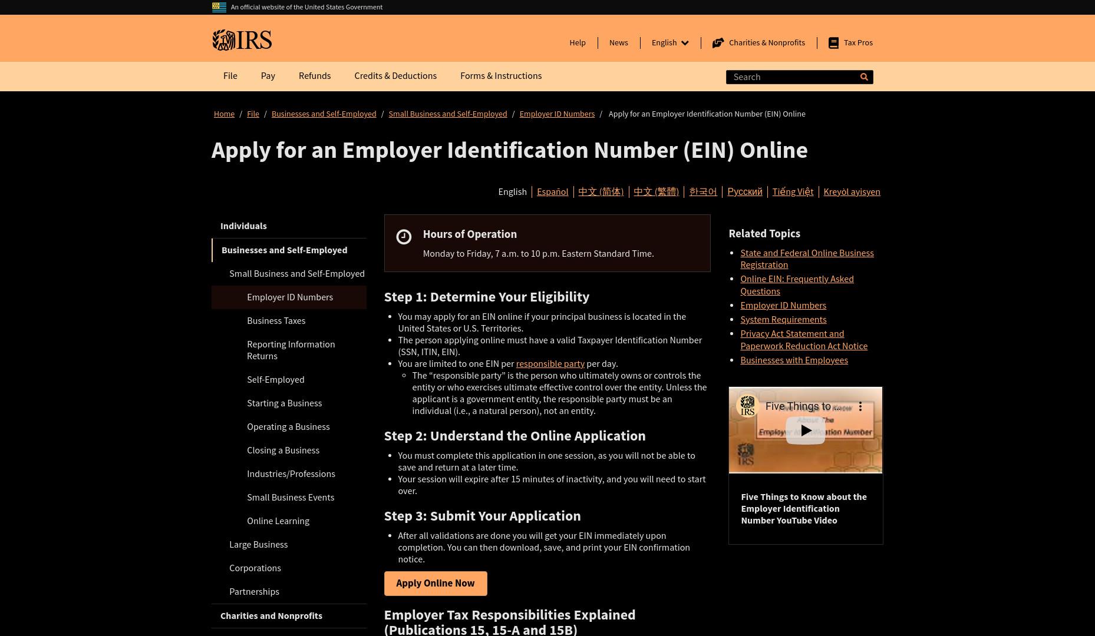The image size is (1095, 636).
Task: Open the News link
Action: click(619, 42)
